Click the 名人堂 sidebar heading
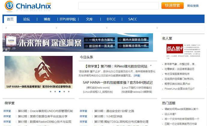The width and height of the screenshot is (207, 126). pyautogui.click(x=167, y=38)
